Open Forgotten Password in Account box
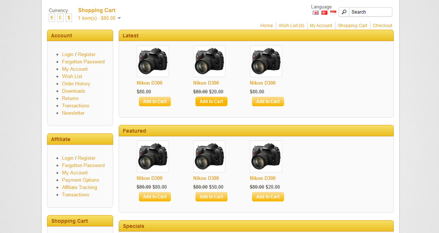Image resolution: width=439 pixels, height=233 pixels. pyautogui.click(x=83, y=62)
